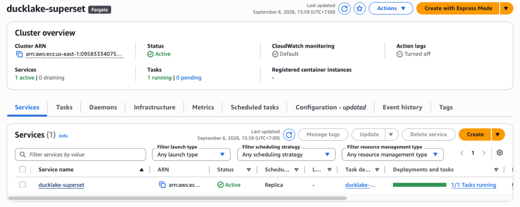Open Filter scheduling strategy dropdown

[286, 154]
